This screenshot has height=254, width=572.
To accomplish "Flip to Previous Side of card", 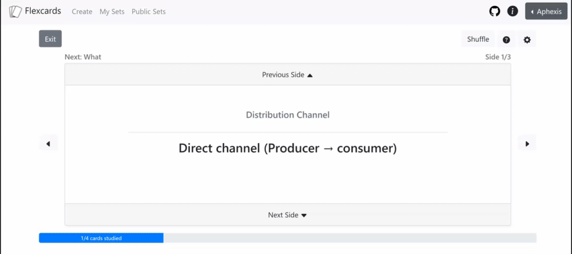I will [x=287, y=75].
